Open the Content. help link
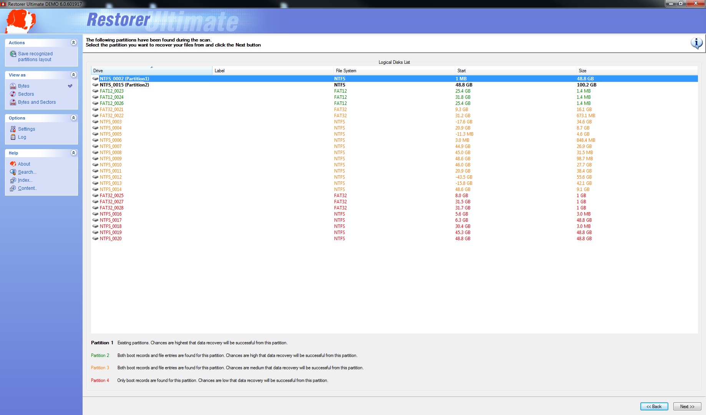 [27, 188]
